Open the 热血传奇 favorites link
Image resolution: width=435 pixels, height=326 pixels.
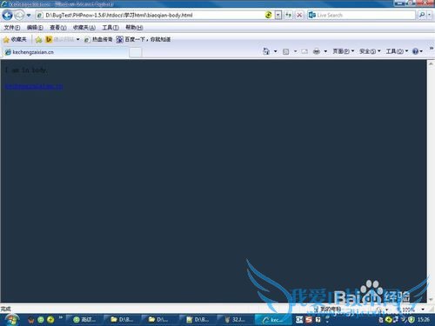coord(98,39)
